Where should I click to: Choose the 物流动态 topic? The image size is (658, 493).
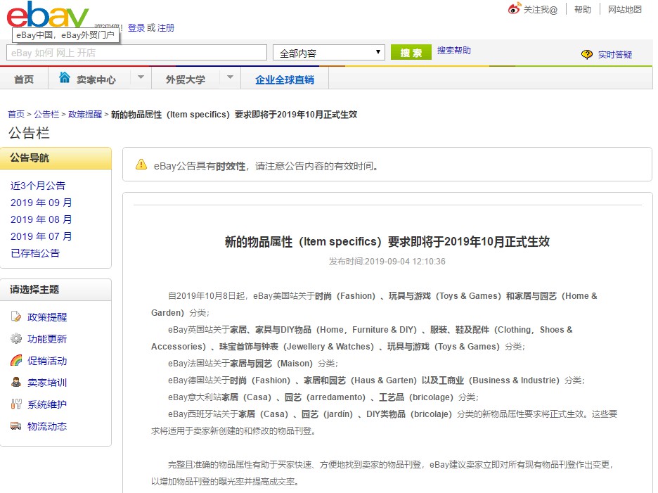47,426
